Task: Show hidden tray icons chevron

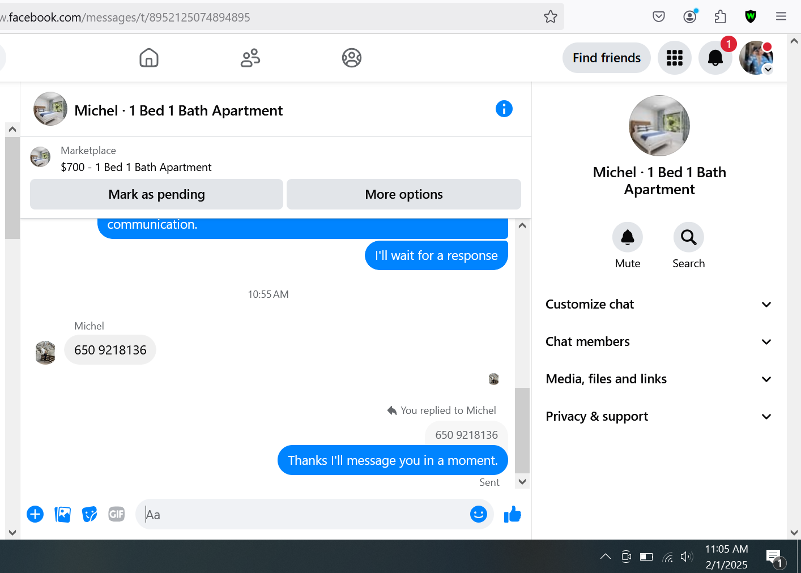Action: [605, 557]
